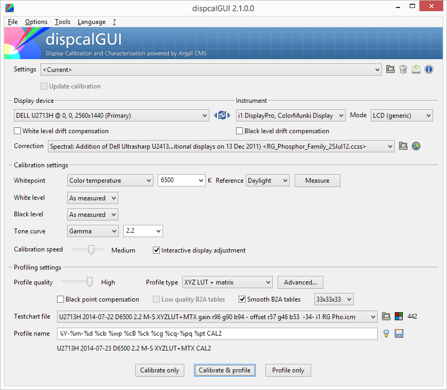Click the blue profile information icon

tap(429, 69)
